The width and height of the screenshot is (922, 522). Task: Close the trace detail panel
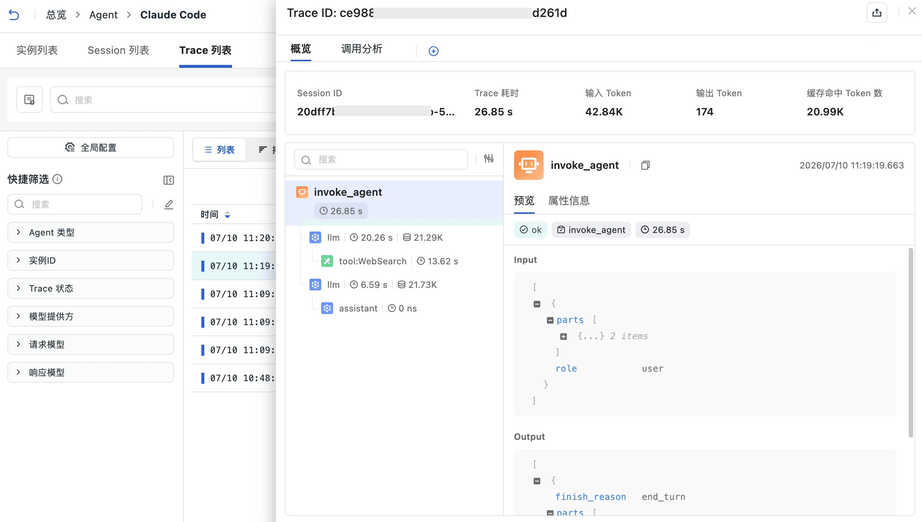[912, 11]
